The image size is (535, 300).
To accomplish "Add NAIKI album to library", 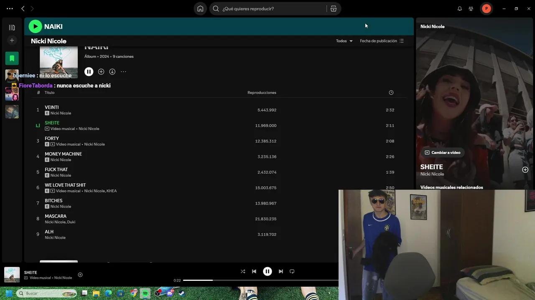I will 101,72.
